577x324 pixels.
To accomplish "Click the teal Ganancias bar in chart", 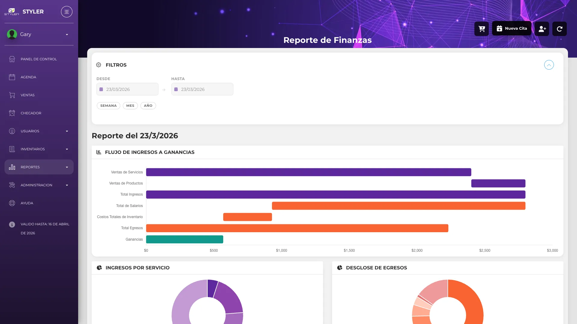I will [185, 239].
